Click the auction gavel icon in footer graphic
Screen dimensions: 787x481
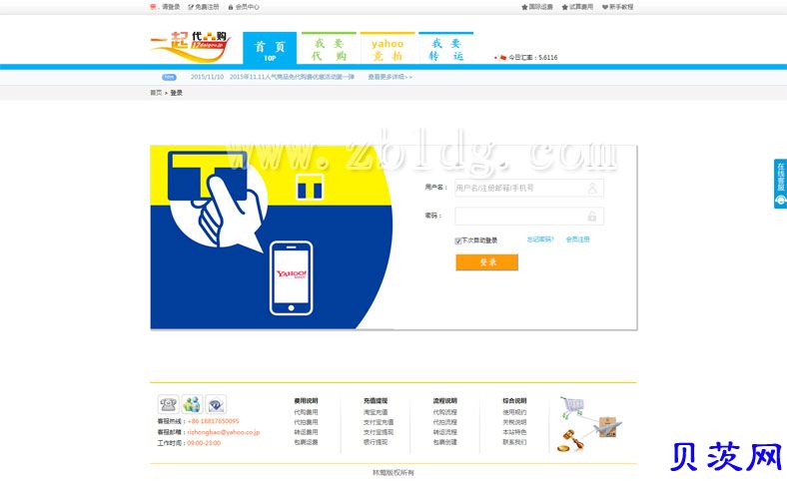click(x=571, y=441)
